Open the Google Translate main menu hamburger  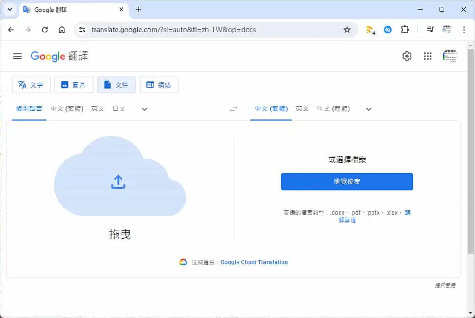coord(17,56)
